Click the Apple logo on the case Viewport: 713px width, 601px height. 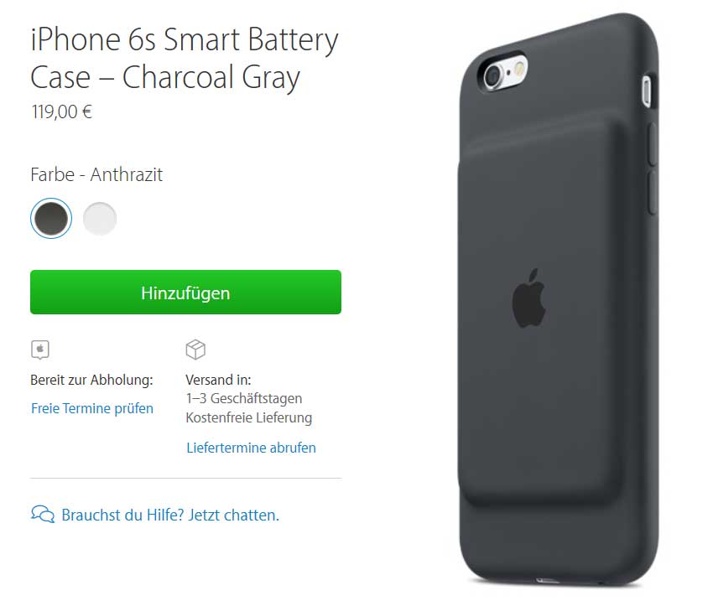point(528,298)
